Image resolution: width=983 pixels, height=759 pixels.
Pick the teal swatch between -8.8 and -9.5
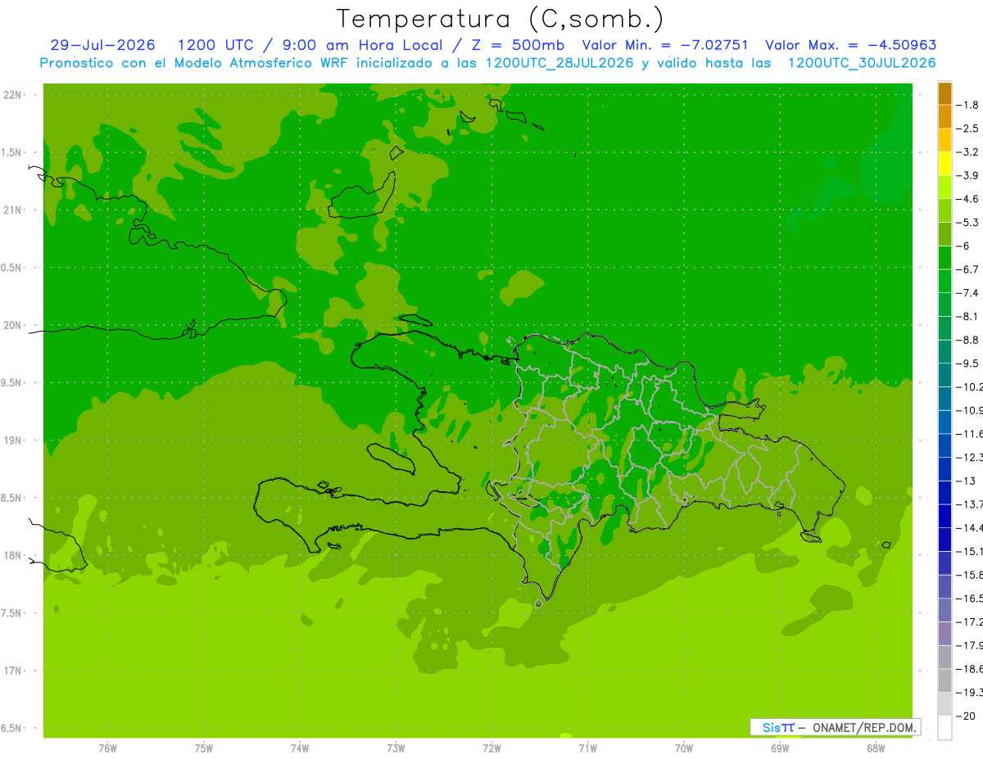pos(944,351)
